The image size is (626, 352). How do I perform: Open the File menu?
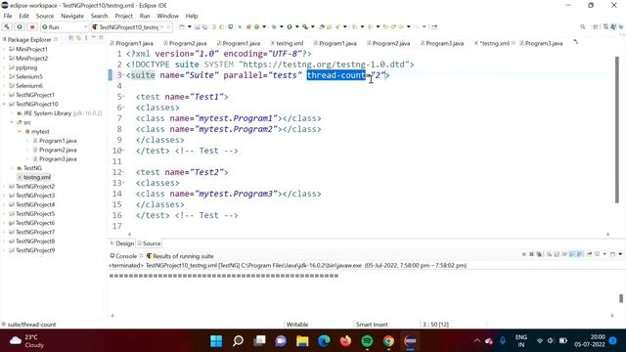coord(8,16)
